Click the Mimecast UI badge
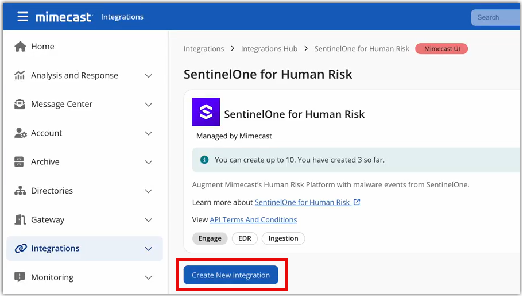This screenshot has width=523, height=297. click(441, 49)
